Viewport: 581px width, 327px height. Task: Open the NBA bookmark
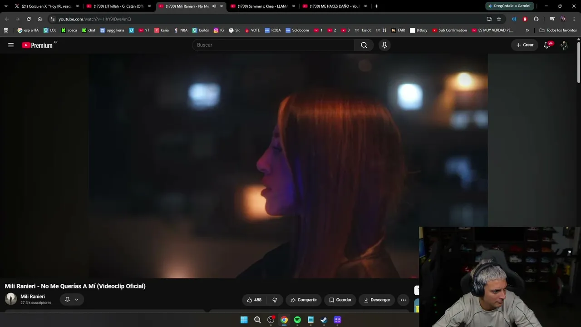(x=181, y=30)
